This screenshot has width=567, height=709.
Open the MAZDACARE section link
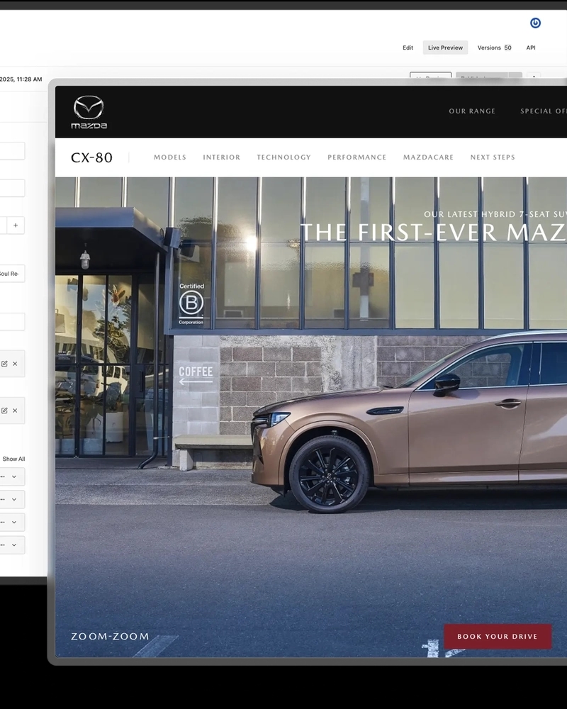(x=428, y=157)
